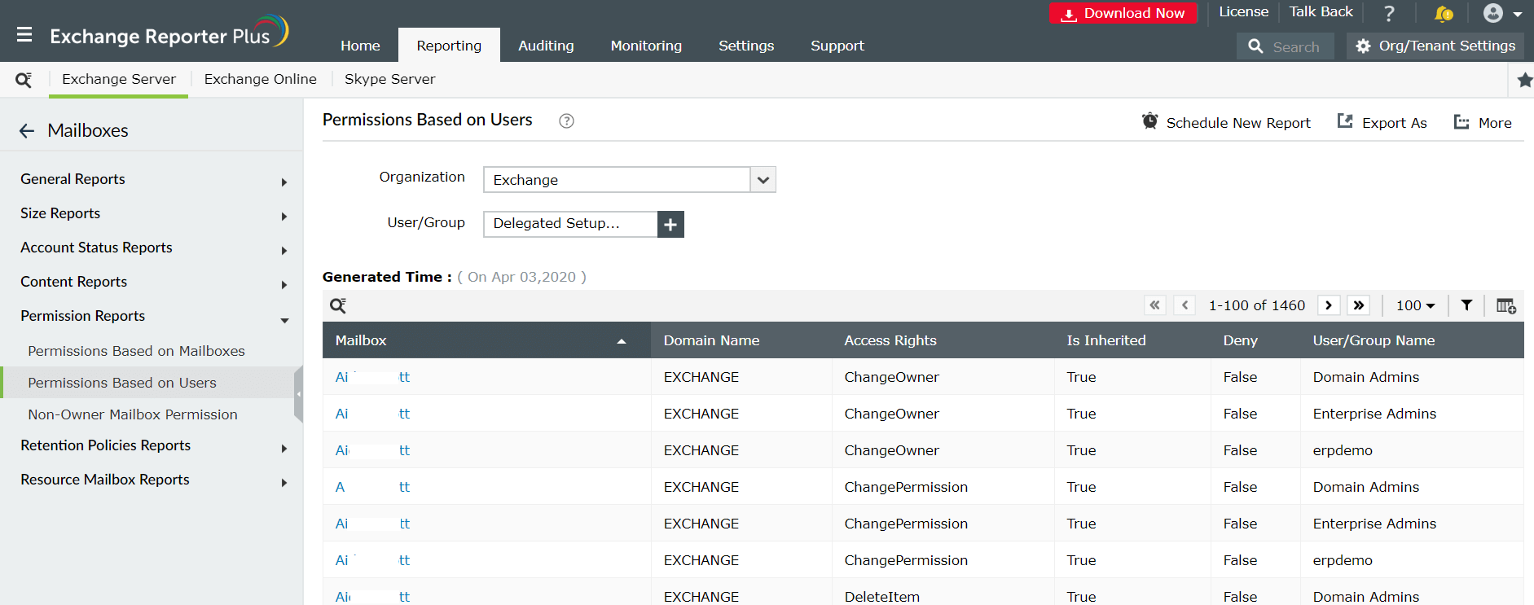Go back from Mailboxes with the arrow
Screen dimensions: 1534x605
[27, 131]
